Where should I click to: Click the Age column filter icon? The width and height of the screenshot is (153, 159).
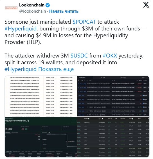pyautogui.click(x=102, y=119)
